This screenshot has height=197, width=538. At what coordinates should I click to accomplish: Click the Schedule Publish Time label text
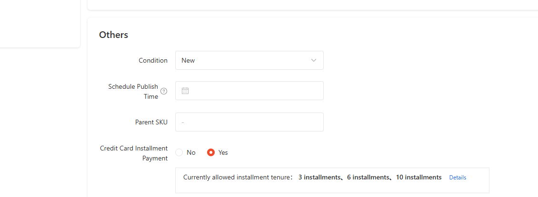tap(133, 91)
